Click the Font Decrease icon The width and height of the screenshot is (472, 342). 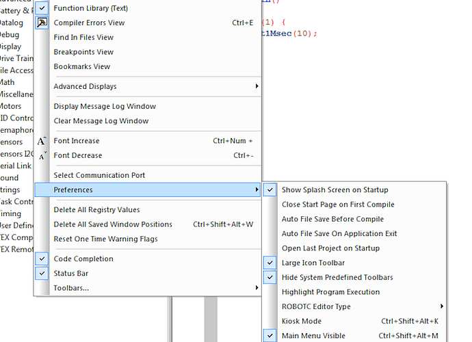42,155
